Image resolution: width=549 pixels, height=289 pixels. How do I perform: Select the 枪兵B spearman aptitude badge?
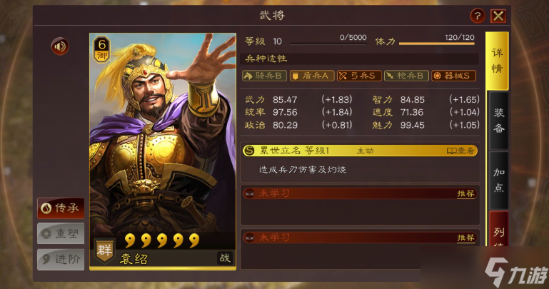click(x=406, y=76)
